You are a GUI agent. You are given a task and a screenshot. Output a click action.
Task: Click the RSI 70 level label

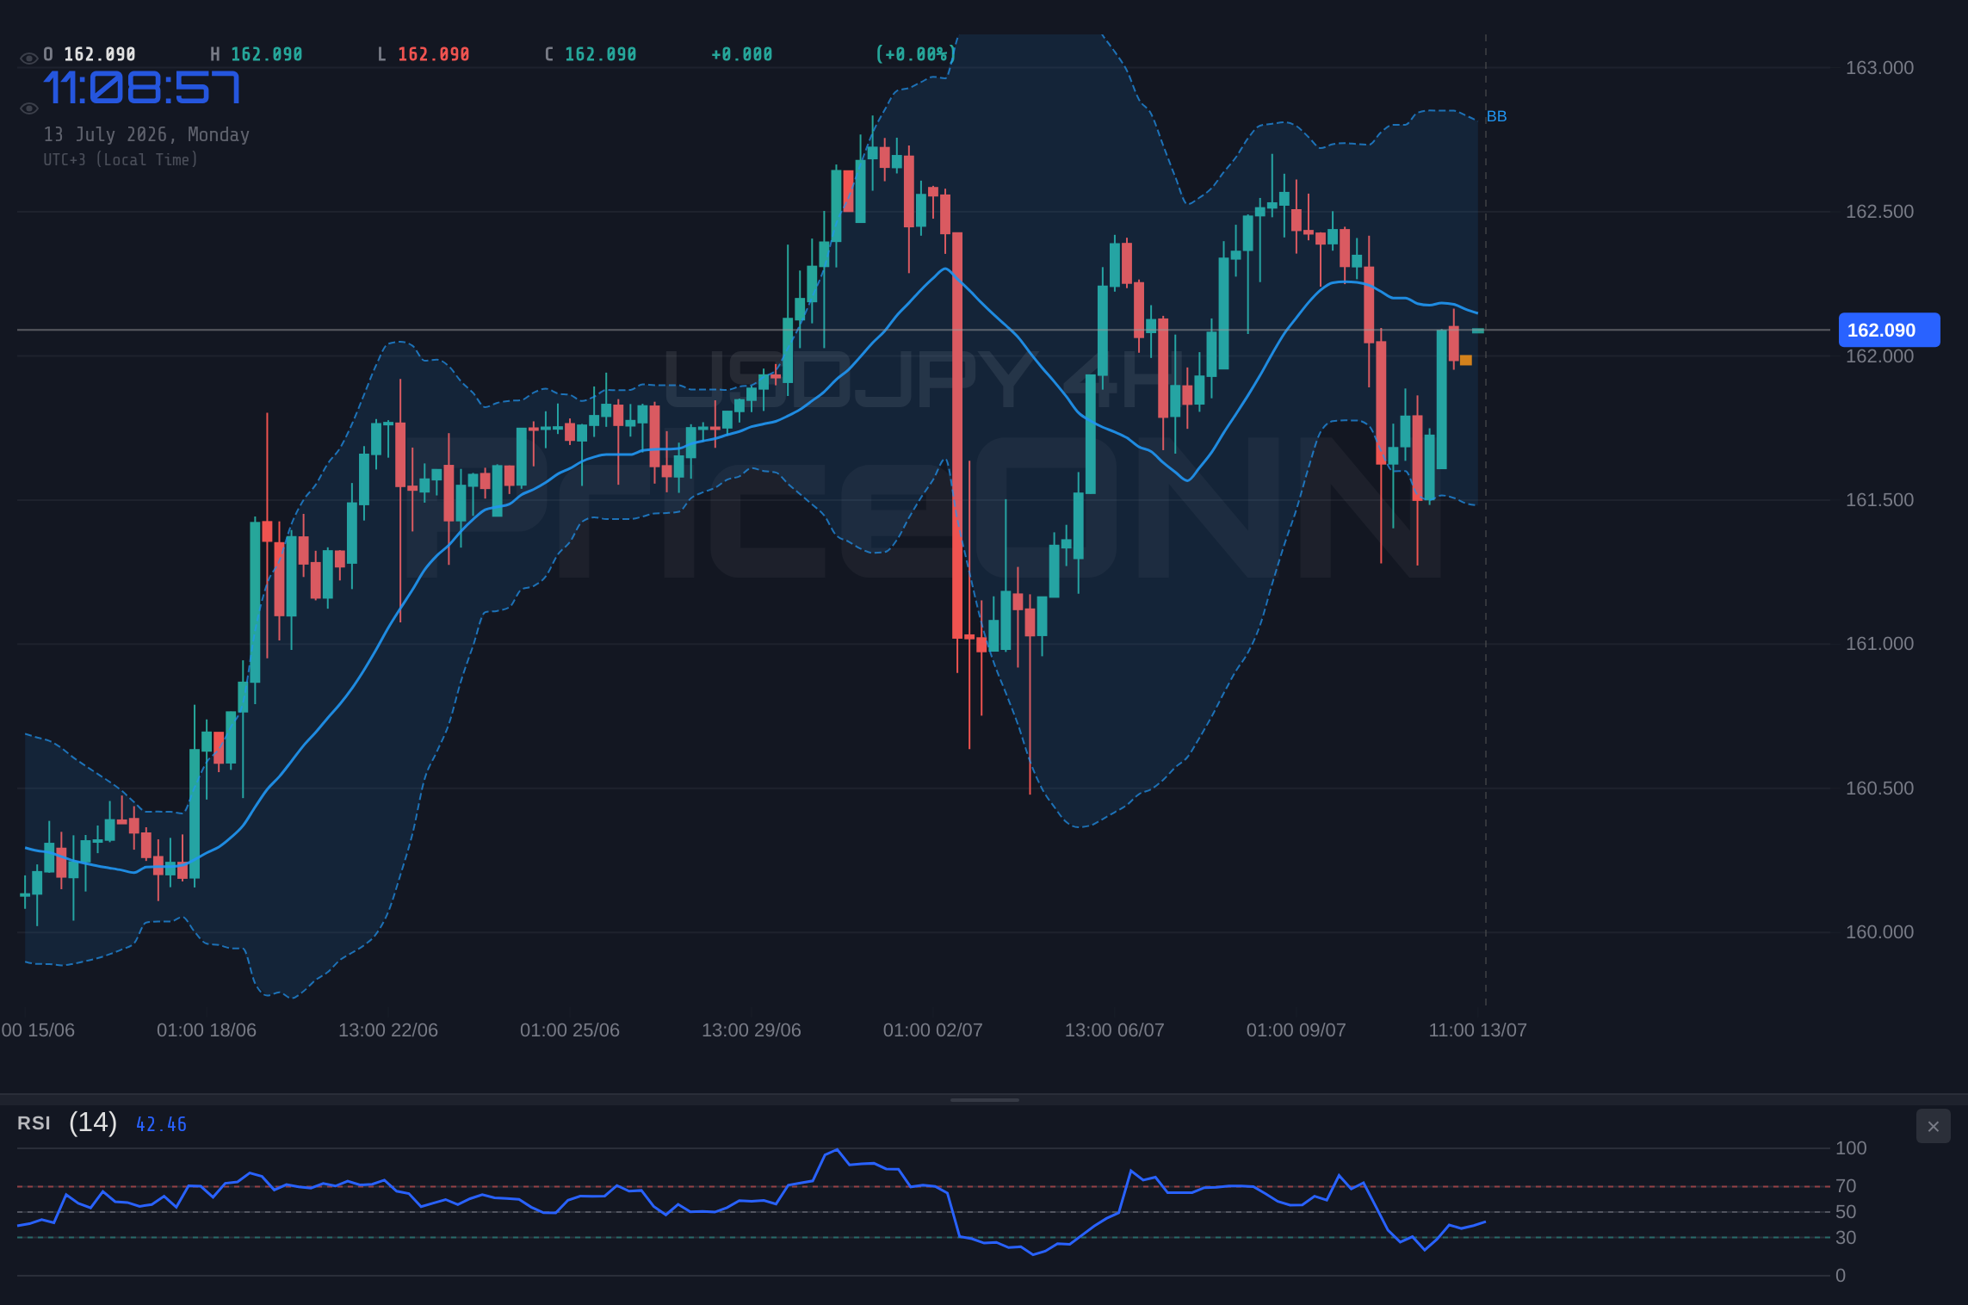[1846, 1186]
